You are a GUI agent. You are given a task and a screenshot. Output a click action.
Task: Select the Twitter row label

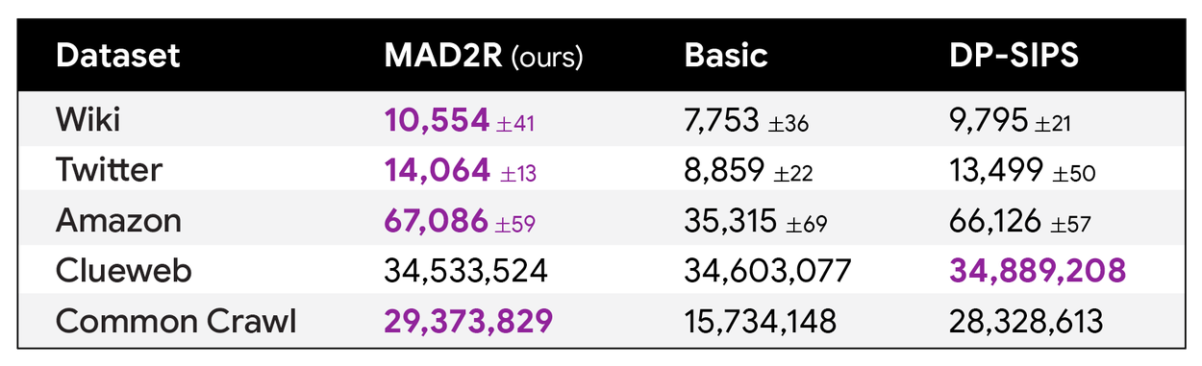pyautogui.click(x=109, y=171)
